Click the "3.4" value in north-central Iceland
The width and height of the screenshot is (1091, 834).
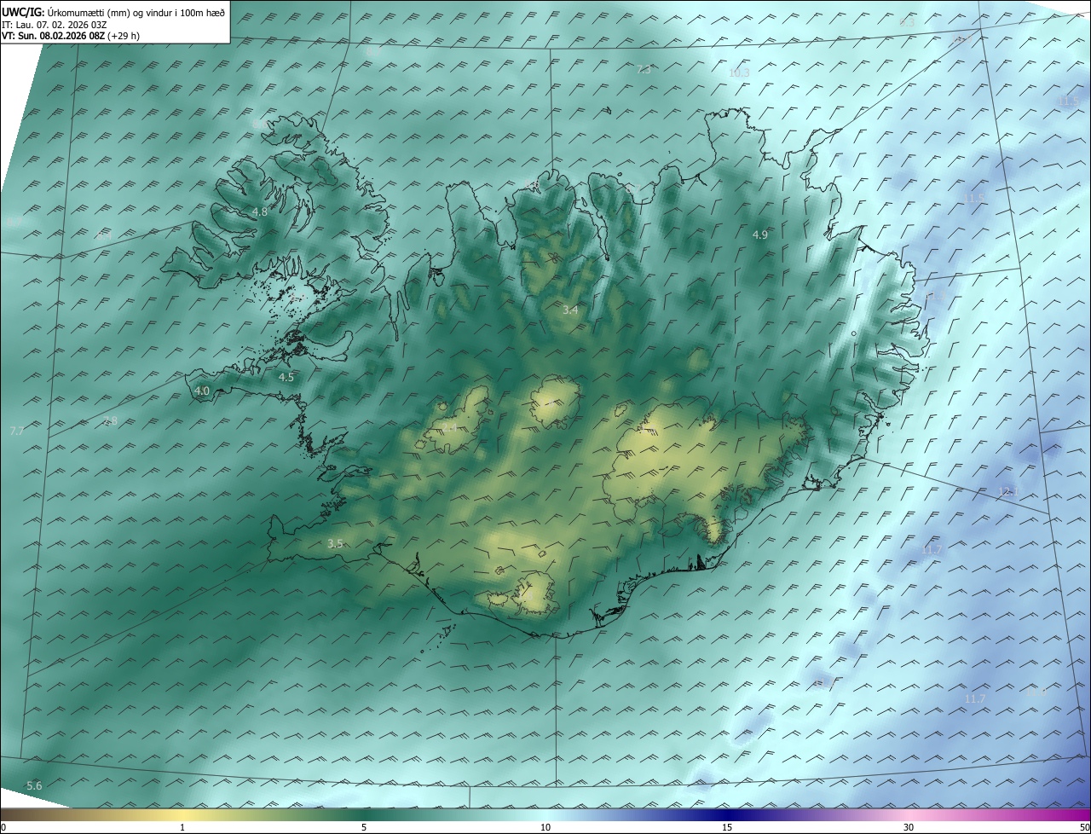tap(570, 310)
